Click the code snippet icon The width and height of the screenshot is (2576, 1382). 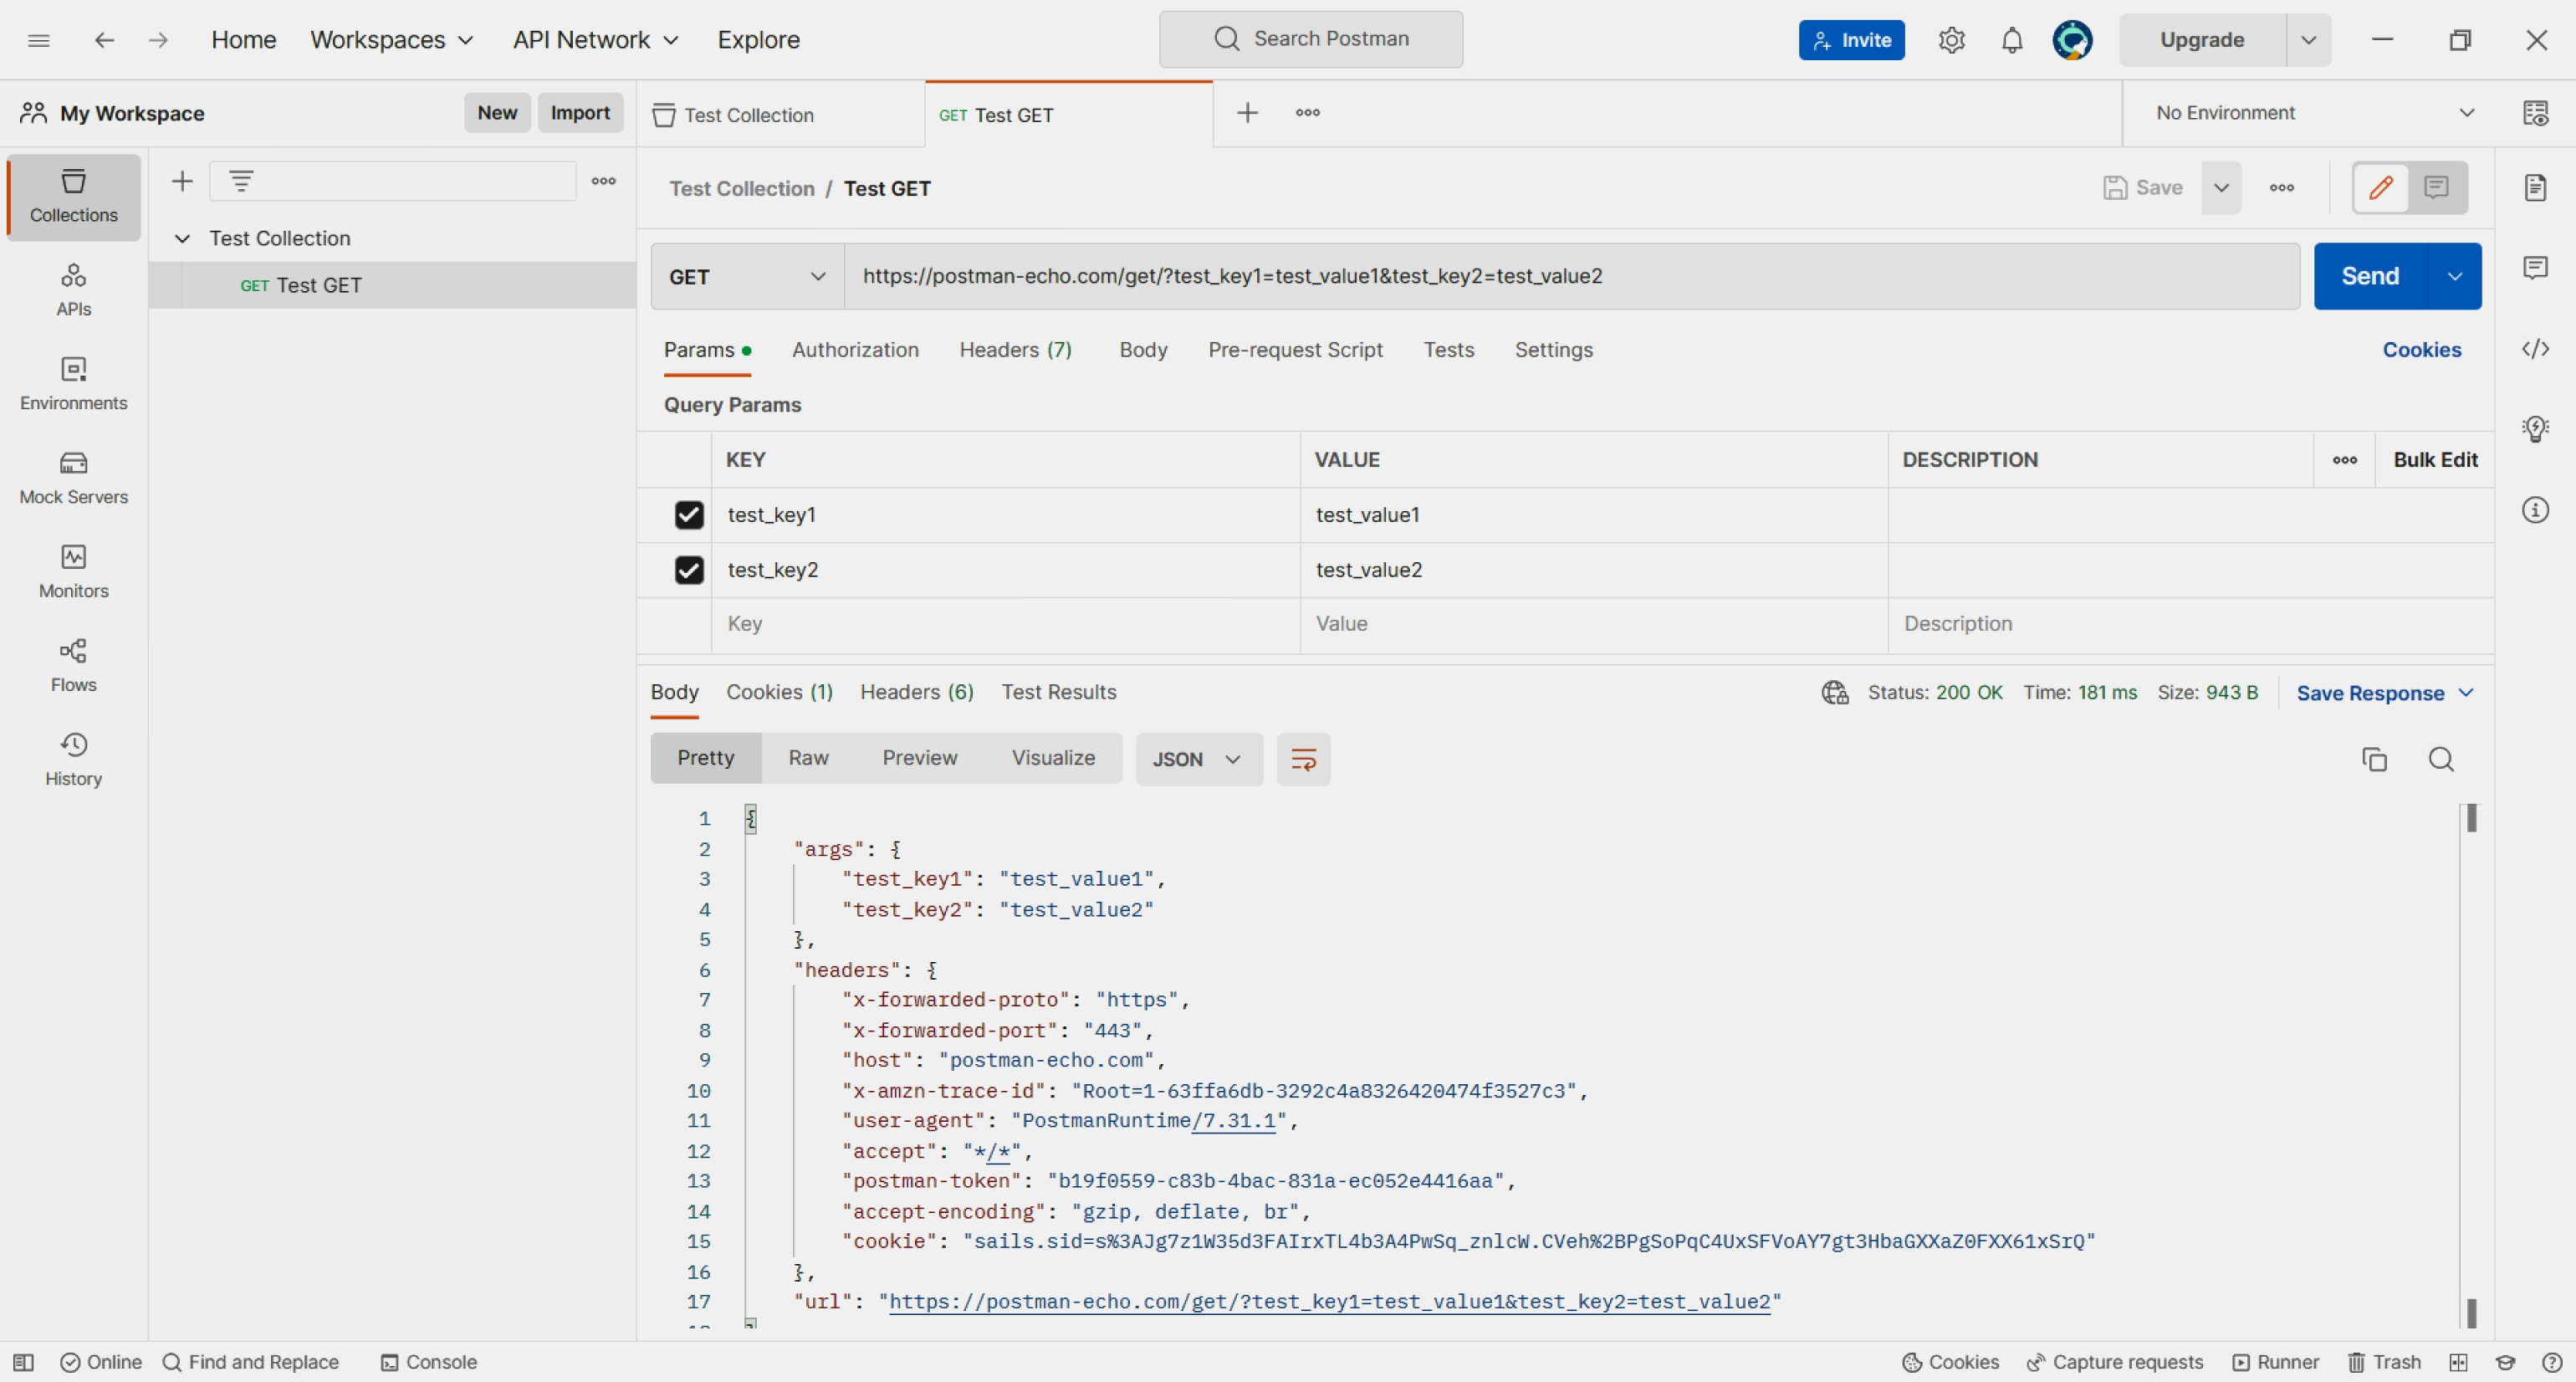click(x=2534, y=349)
